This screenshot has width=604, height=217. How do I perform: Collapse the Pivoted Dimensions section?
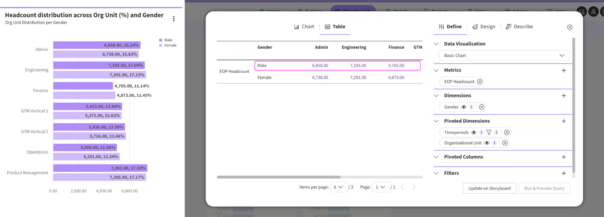point(436,121)
